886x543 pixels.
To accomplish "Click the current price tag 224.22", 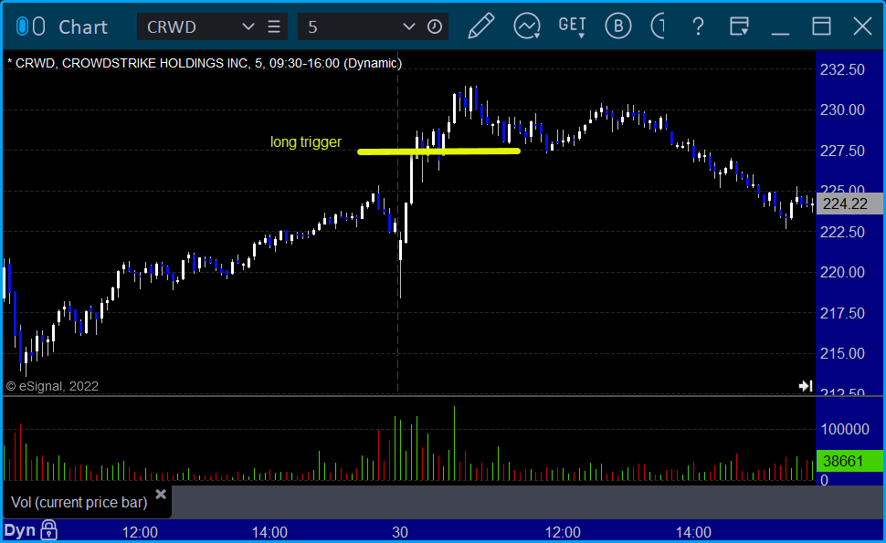I will (x=849, y=204).
